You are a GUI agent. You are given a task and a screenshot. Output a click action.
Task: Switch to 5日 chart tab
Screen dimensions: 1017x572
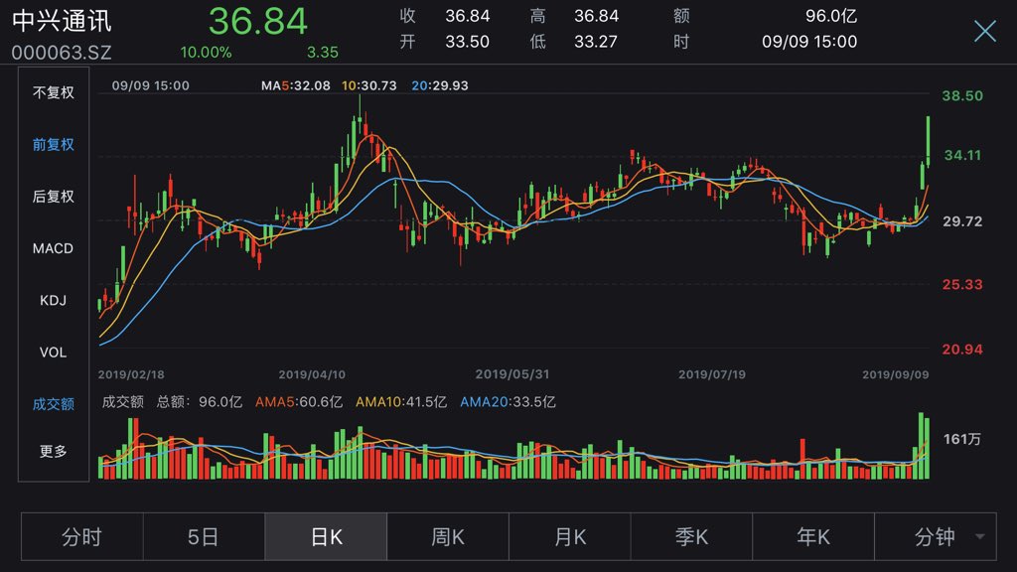click(203, 536)
